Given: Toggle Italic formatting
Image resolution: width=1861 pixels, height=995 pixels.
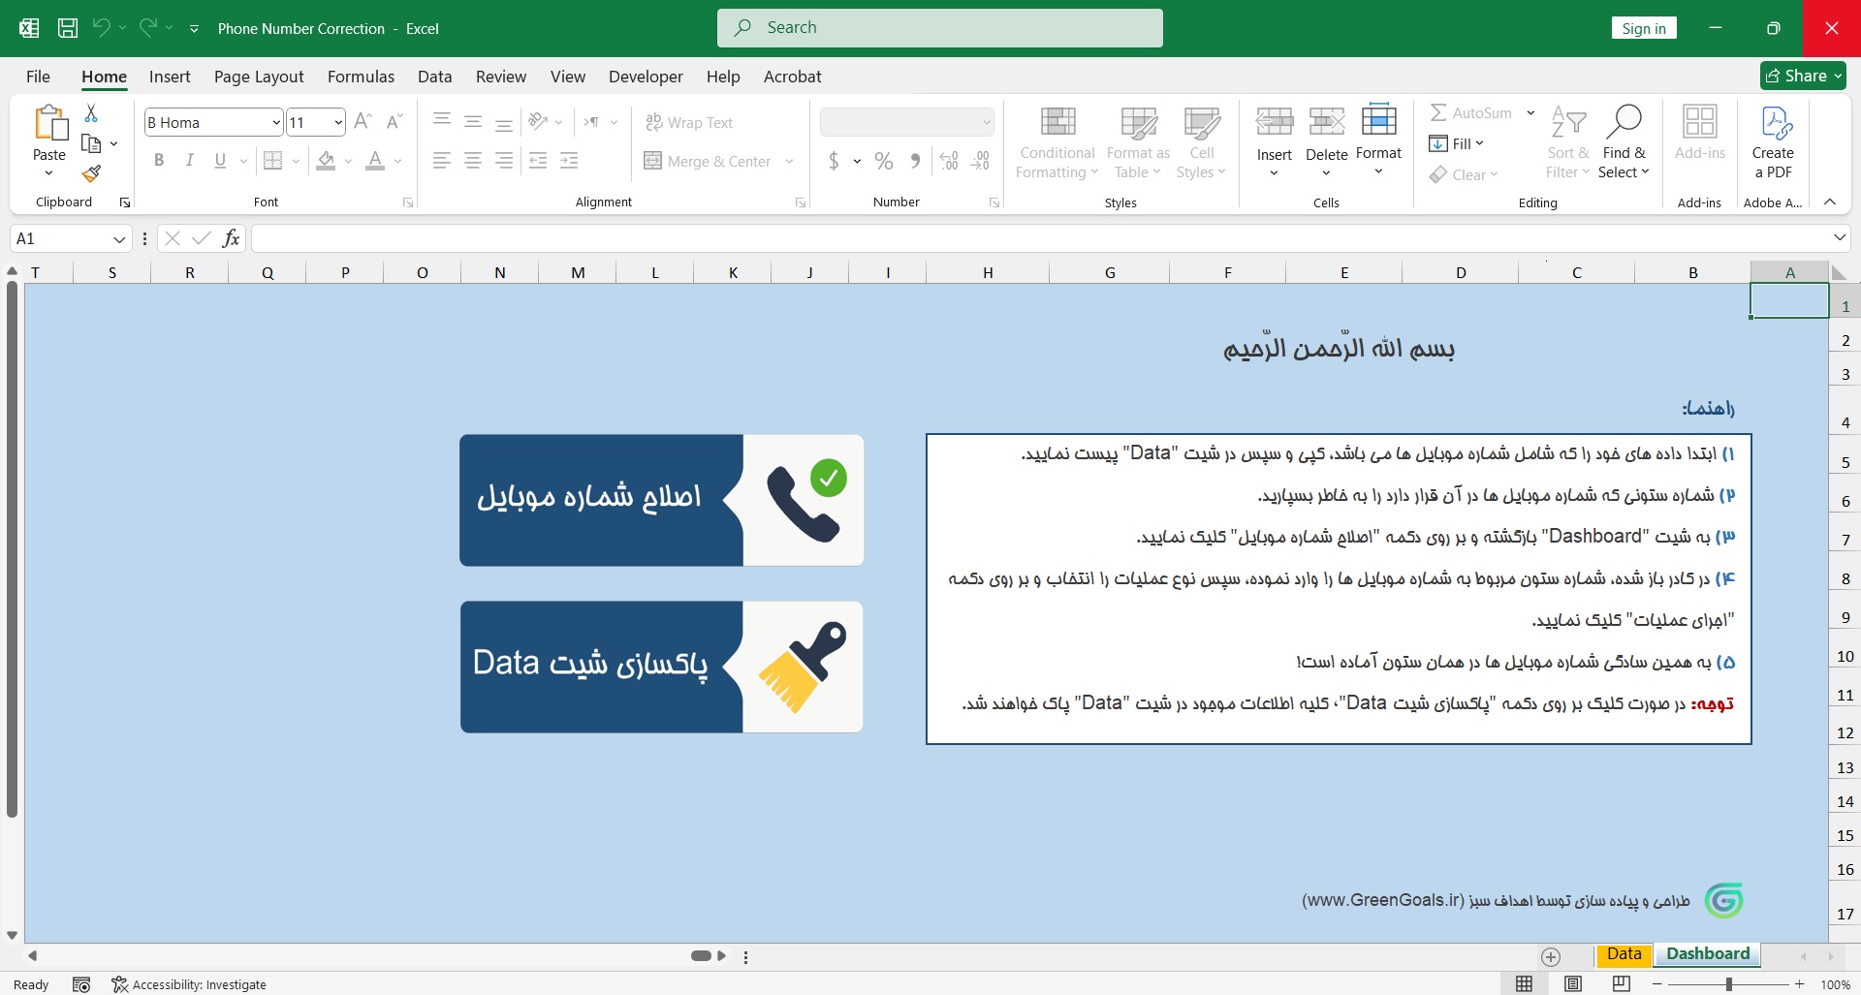Looking at the screenshot, I should (190, 161).
